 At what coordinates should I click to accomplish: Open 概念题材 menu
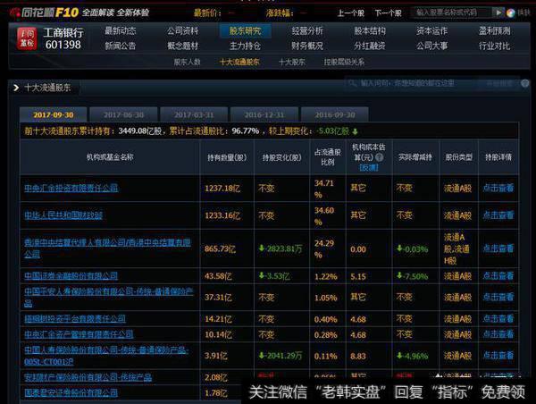click(182, 46)
